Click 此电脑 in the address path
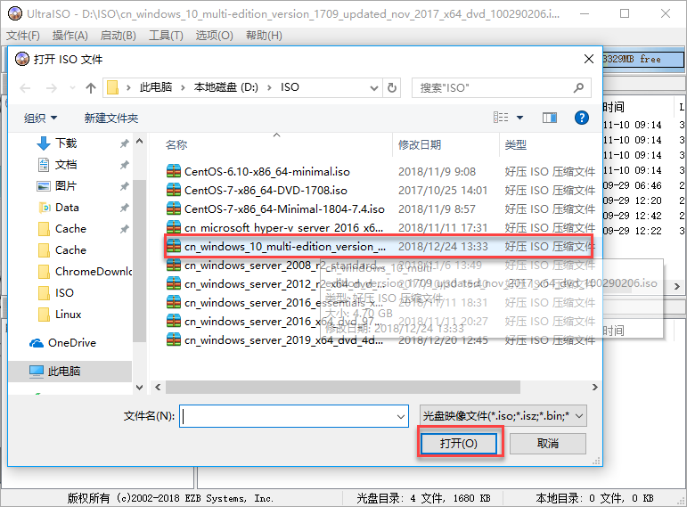 (156, 87)
